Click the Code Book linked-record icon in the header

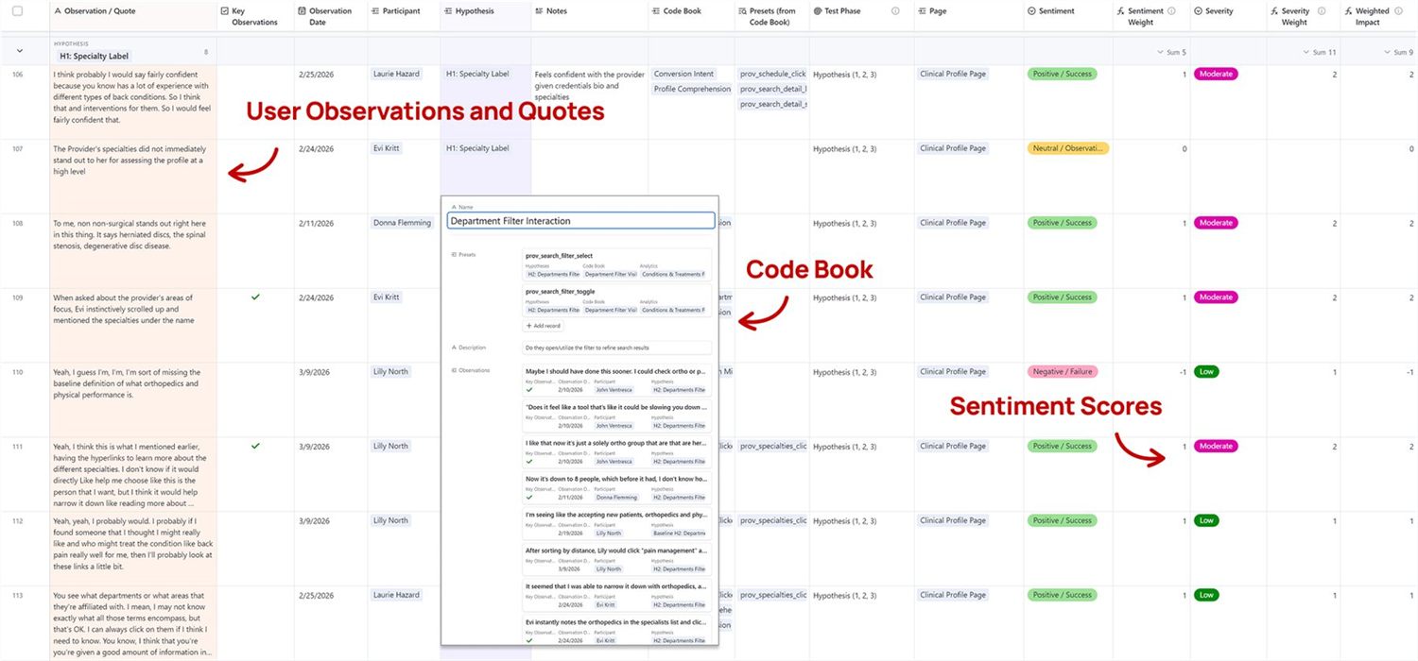[656, 11]
